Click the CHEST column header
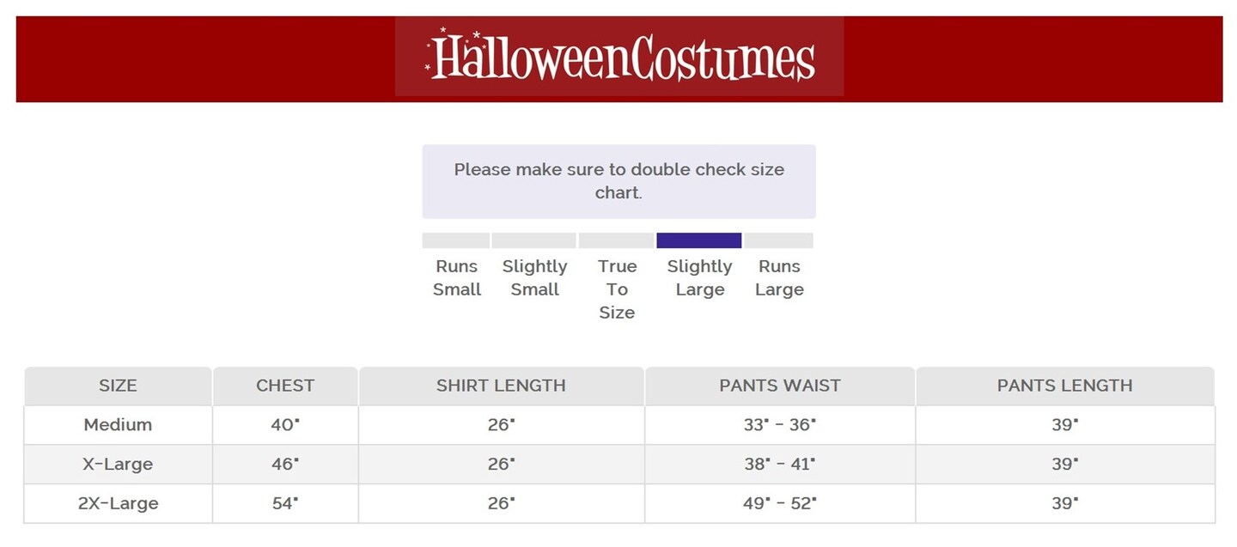Screen dimensions: 1237x547 coord(285,386)
